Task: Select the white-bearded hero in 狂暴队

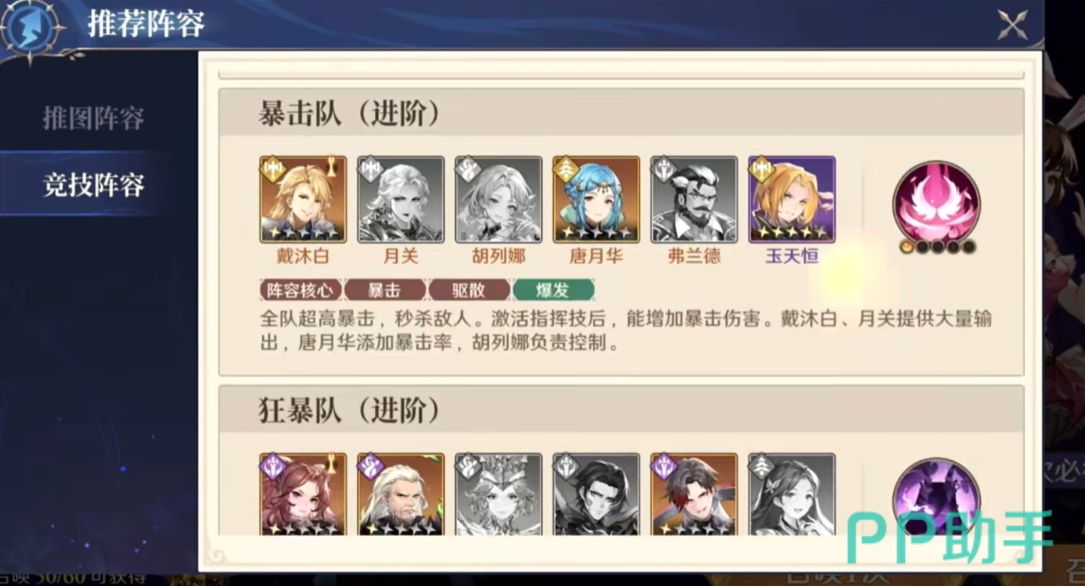Action: (400, 494)
